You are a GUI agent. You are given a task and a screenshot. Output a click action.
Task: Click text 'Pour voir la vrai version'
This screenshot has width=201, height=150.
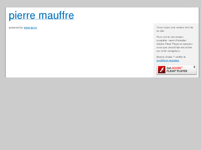pyautogui.click(x=170, y=37)
